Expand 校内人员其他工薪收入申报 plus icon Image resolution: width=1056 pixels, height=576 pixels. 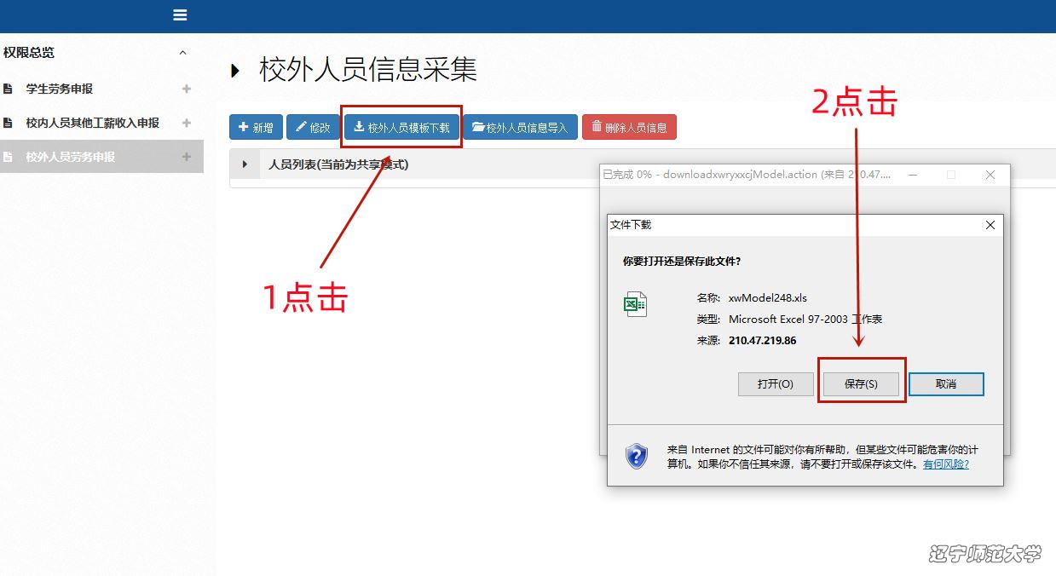coord(187,123)
